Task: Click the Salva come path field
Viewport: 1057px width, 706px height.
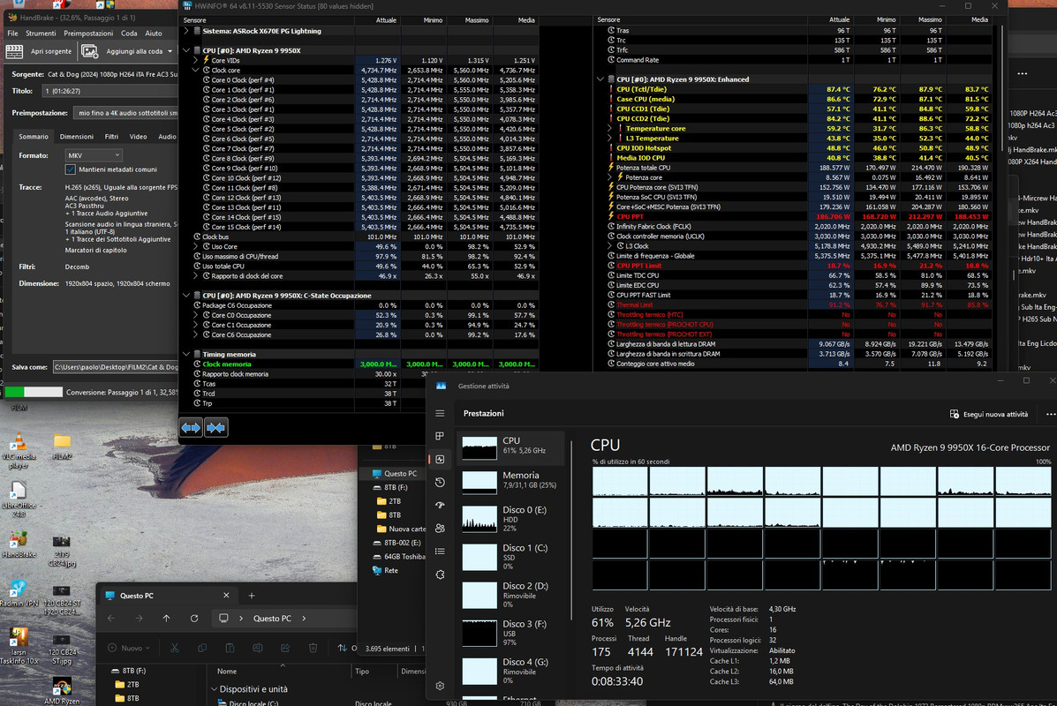Action: (116, 367)
